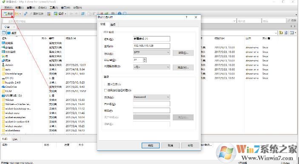Click the Cancel button in dialog
Image resolution: width=300 pixels, height=164 pixels.
coord(170,145)
